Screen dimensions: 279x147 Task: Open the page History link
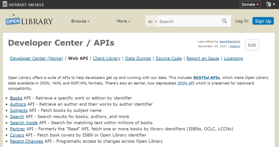235,46
